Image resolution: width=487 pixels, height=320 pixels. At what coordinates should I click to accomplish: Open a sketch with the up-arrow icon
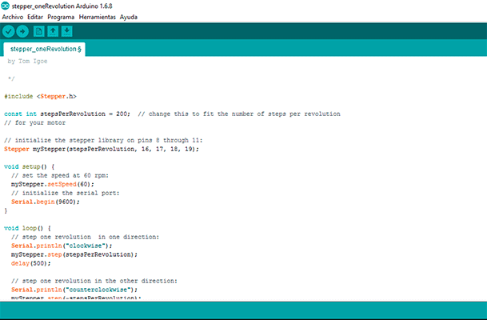point(53,31)
